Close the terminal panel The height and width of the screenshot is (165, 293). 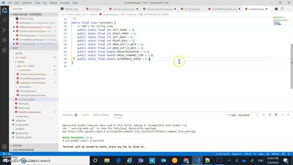click(x=288, y=115)
